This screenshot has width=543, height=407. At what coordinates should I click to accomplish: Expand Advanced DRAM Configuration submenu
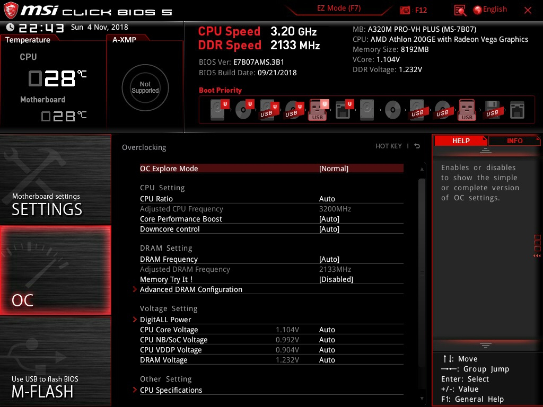click(x=191, y=289)
